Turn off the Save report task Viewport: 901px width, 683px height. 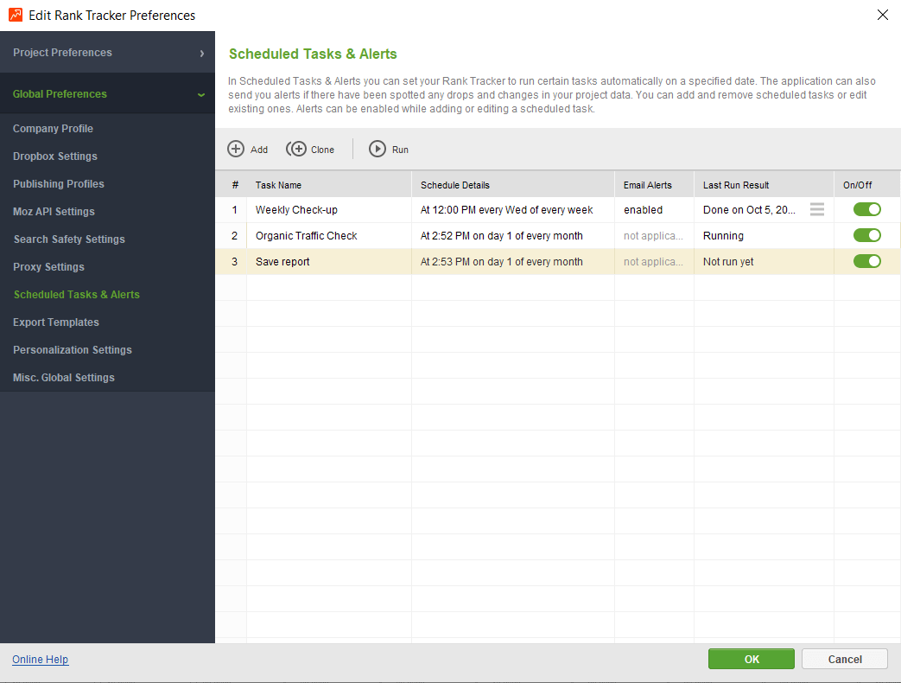click(x=866, y=261)
